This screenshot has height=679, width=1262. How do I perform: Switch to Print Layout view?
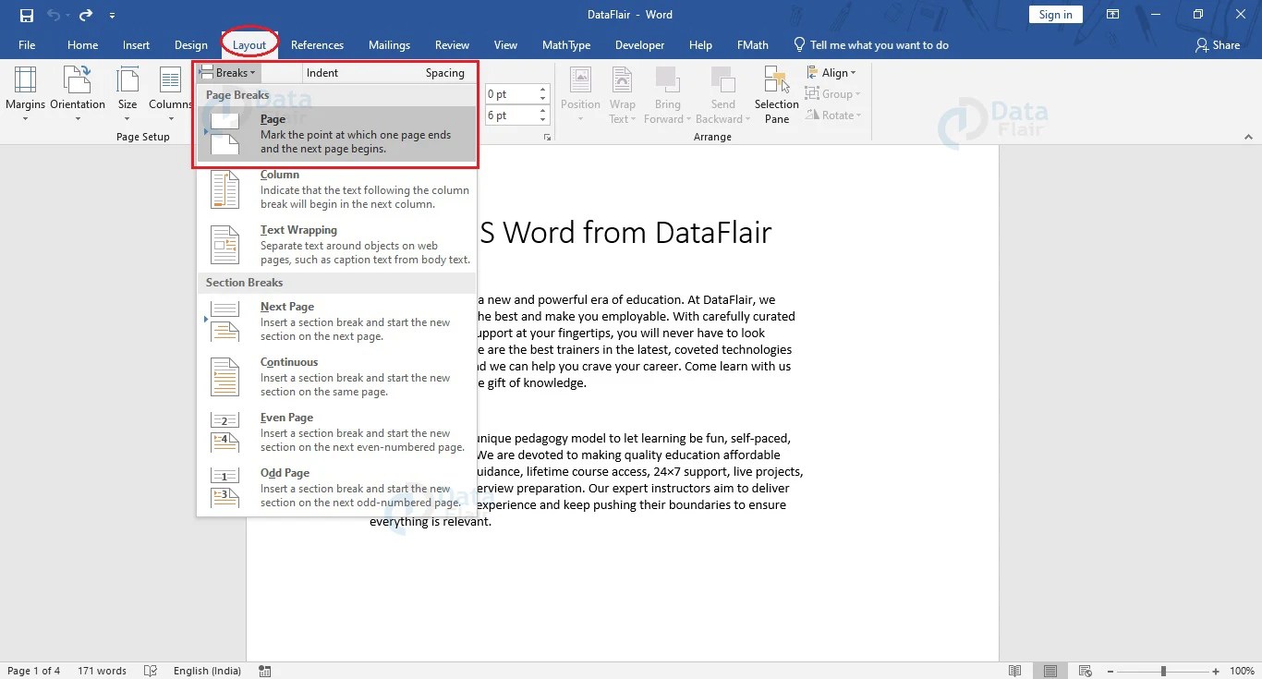click(x=1050, y=671)
